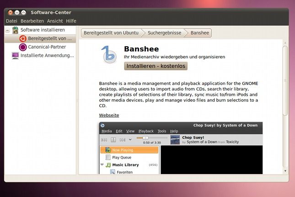Navigate to Bereitgestellt von Ubuntu breadcrumb
This screenshot has width=295, height=197.
112,33
